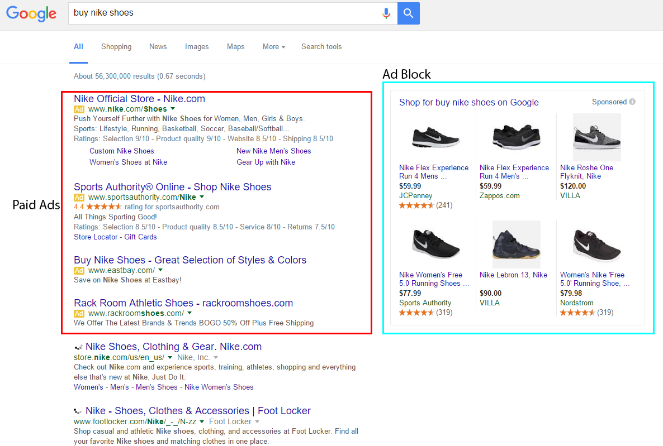Open Women's Shoes at Nike sitelink
This screenshot has width=663, height=446.
[x=128, y=162]
